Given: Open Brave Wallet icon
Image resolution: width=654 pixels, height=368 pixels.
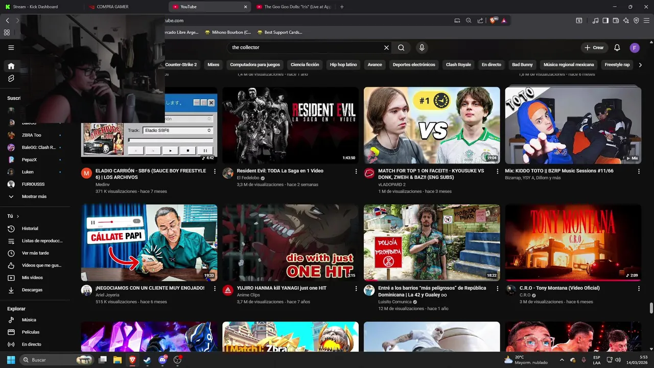Looking at the screenshot, I should (616, 20).
